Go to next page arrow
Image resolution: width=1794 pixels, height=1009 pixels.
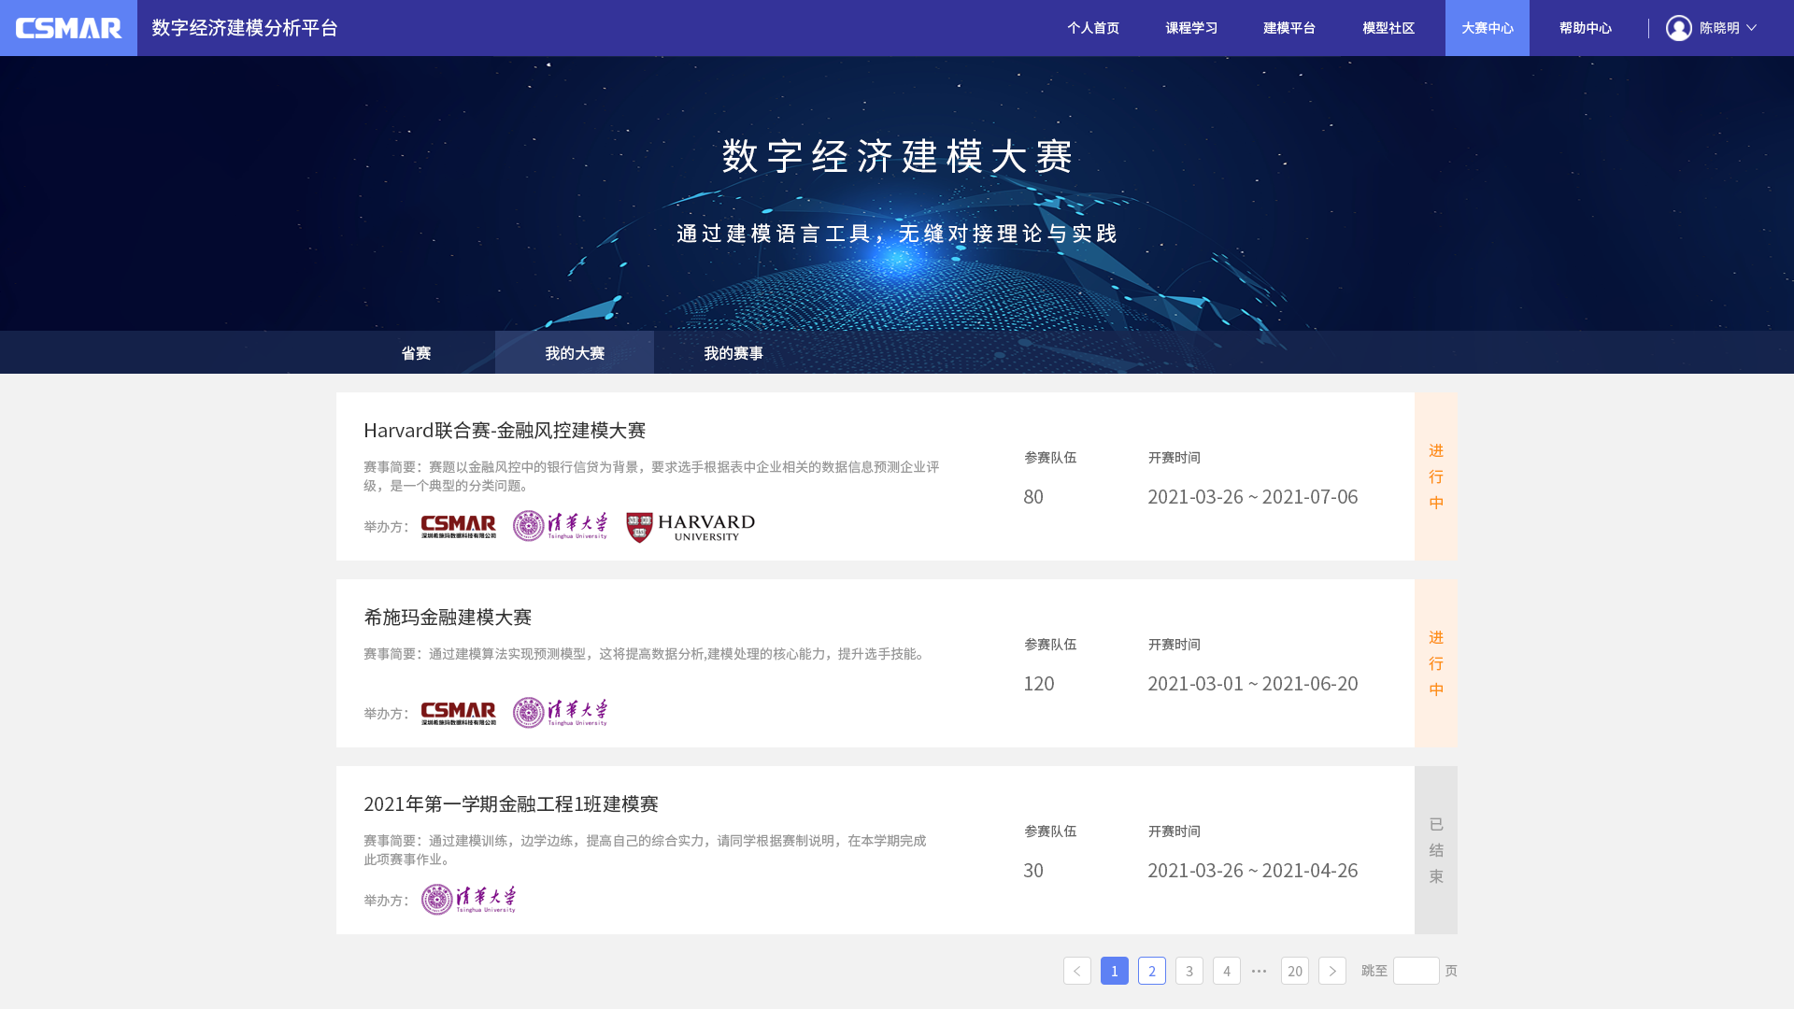point(1331,971)
